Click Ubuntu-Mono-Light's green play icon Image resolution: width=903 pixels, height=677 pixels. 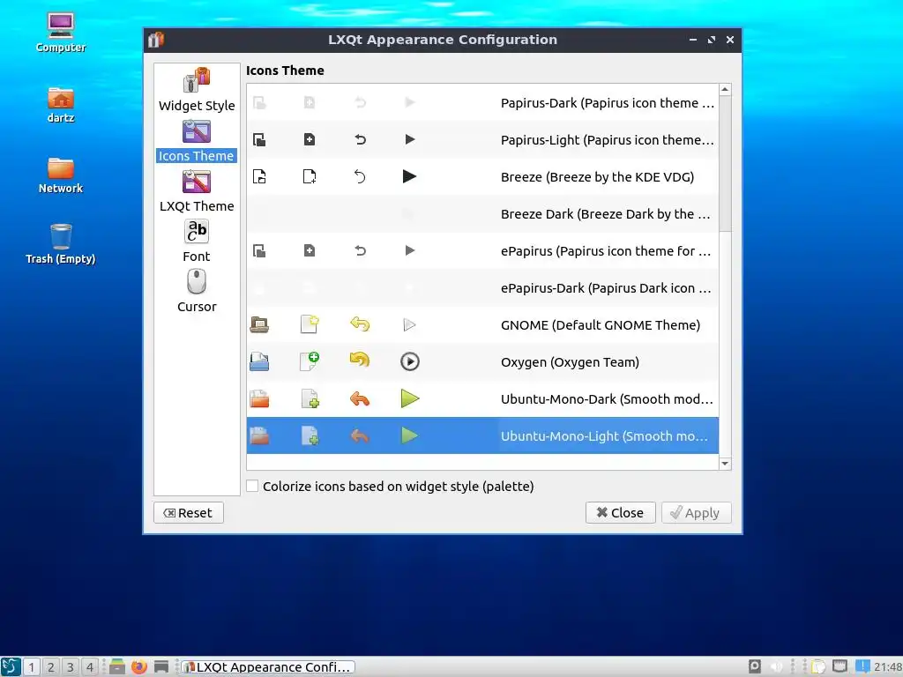409,435
